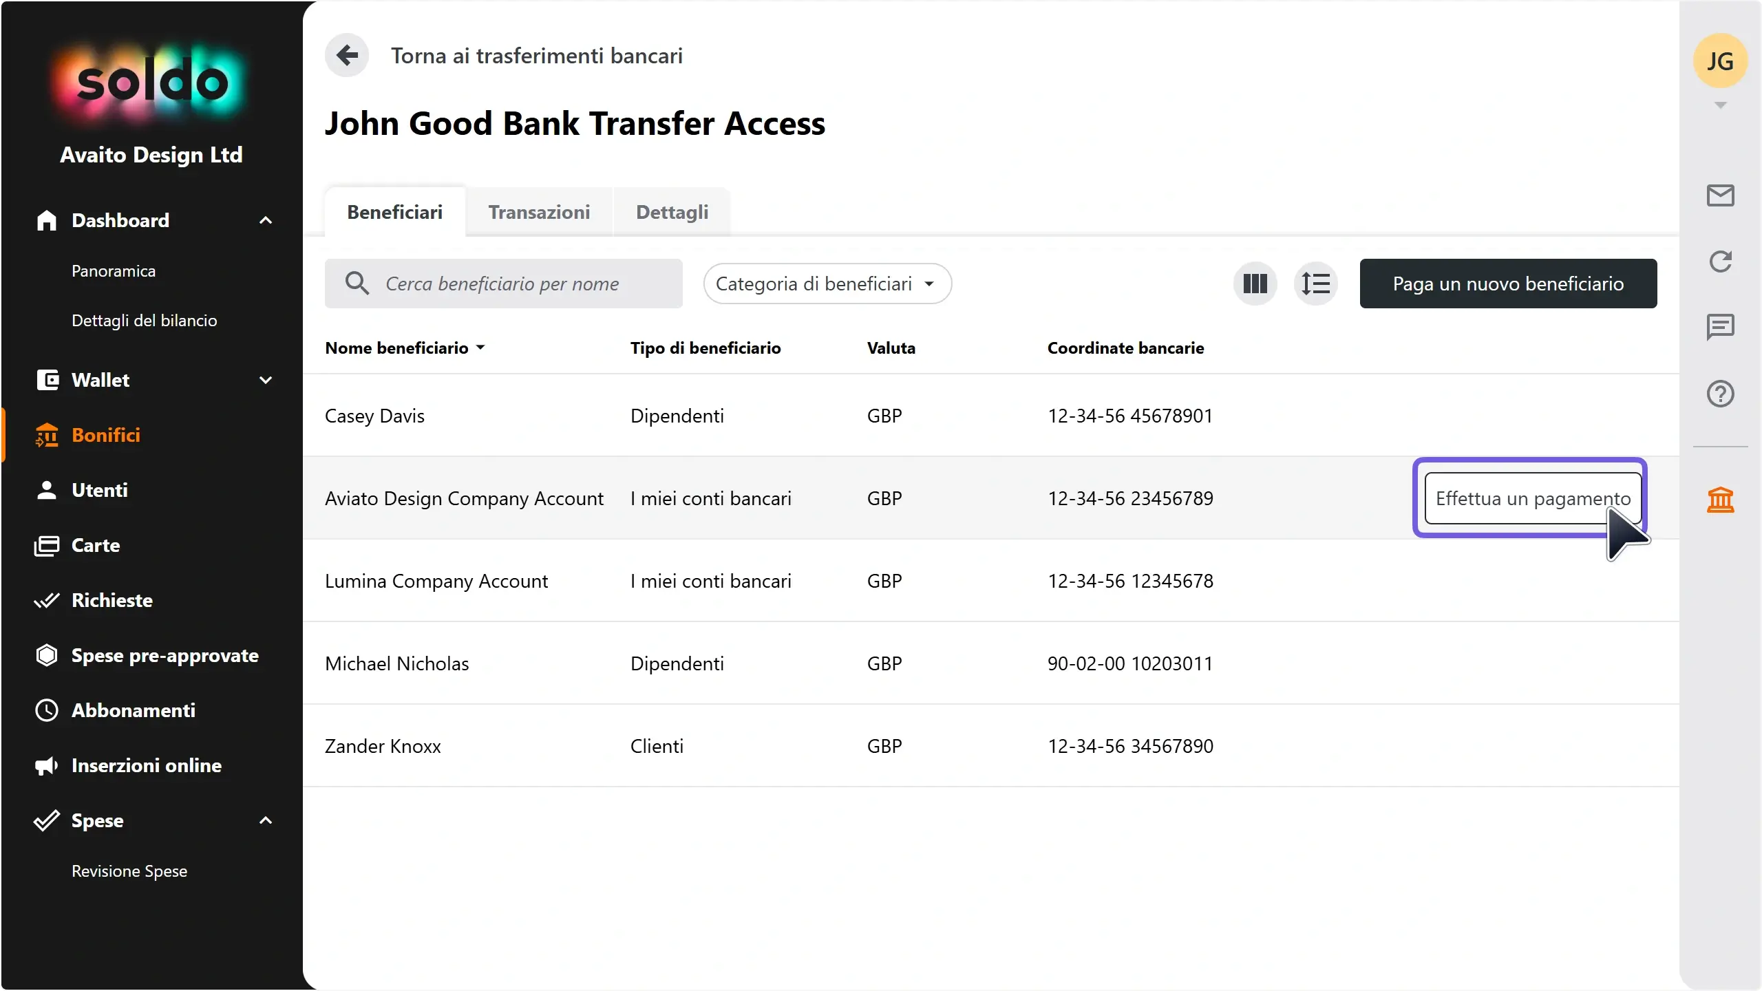The width and height of the screenshot is (1762, 991).
Task: Click the Coordinate bancarie column header
Action: (x=1125, y=348)
